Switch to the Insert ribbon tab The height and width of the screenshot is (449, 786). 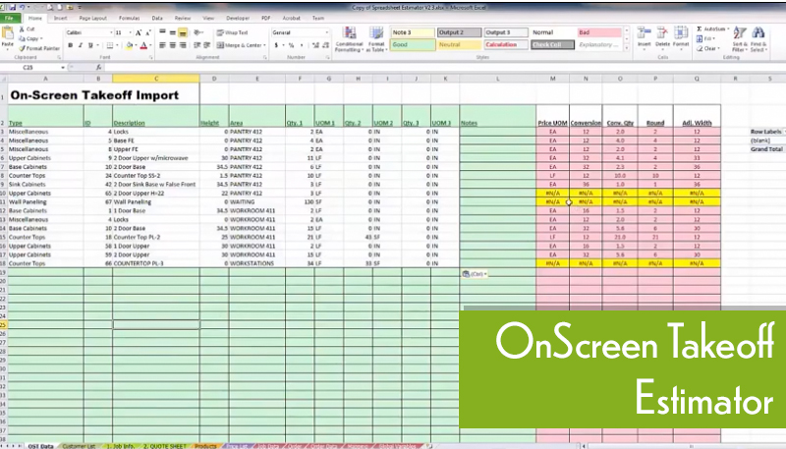tap(60, 18)
